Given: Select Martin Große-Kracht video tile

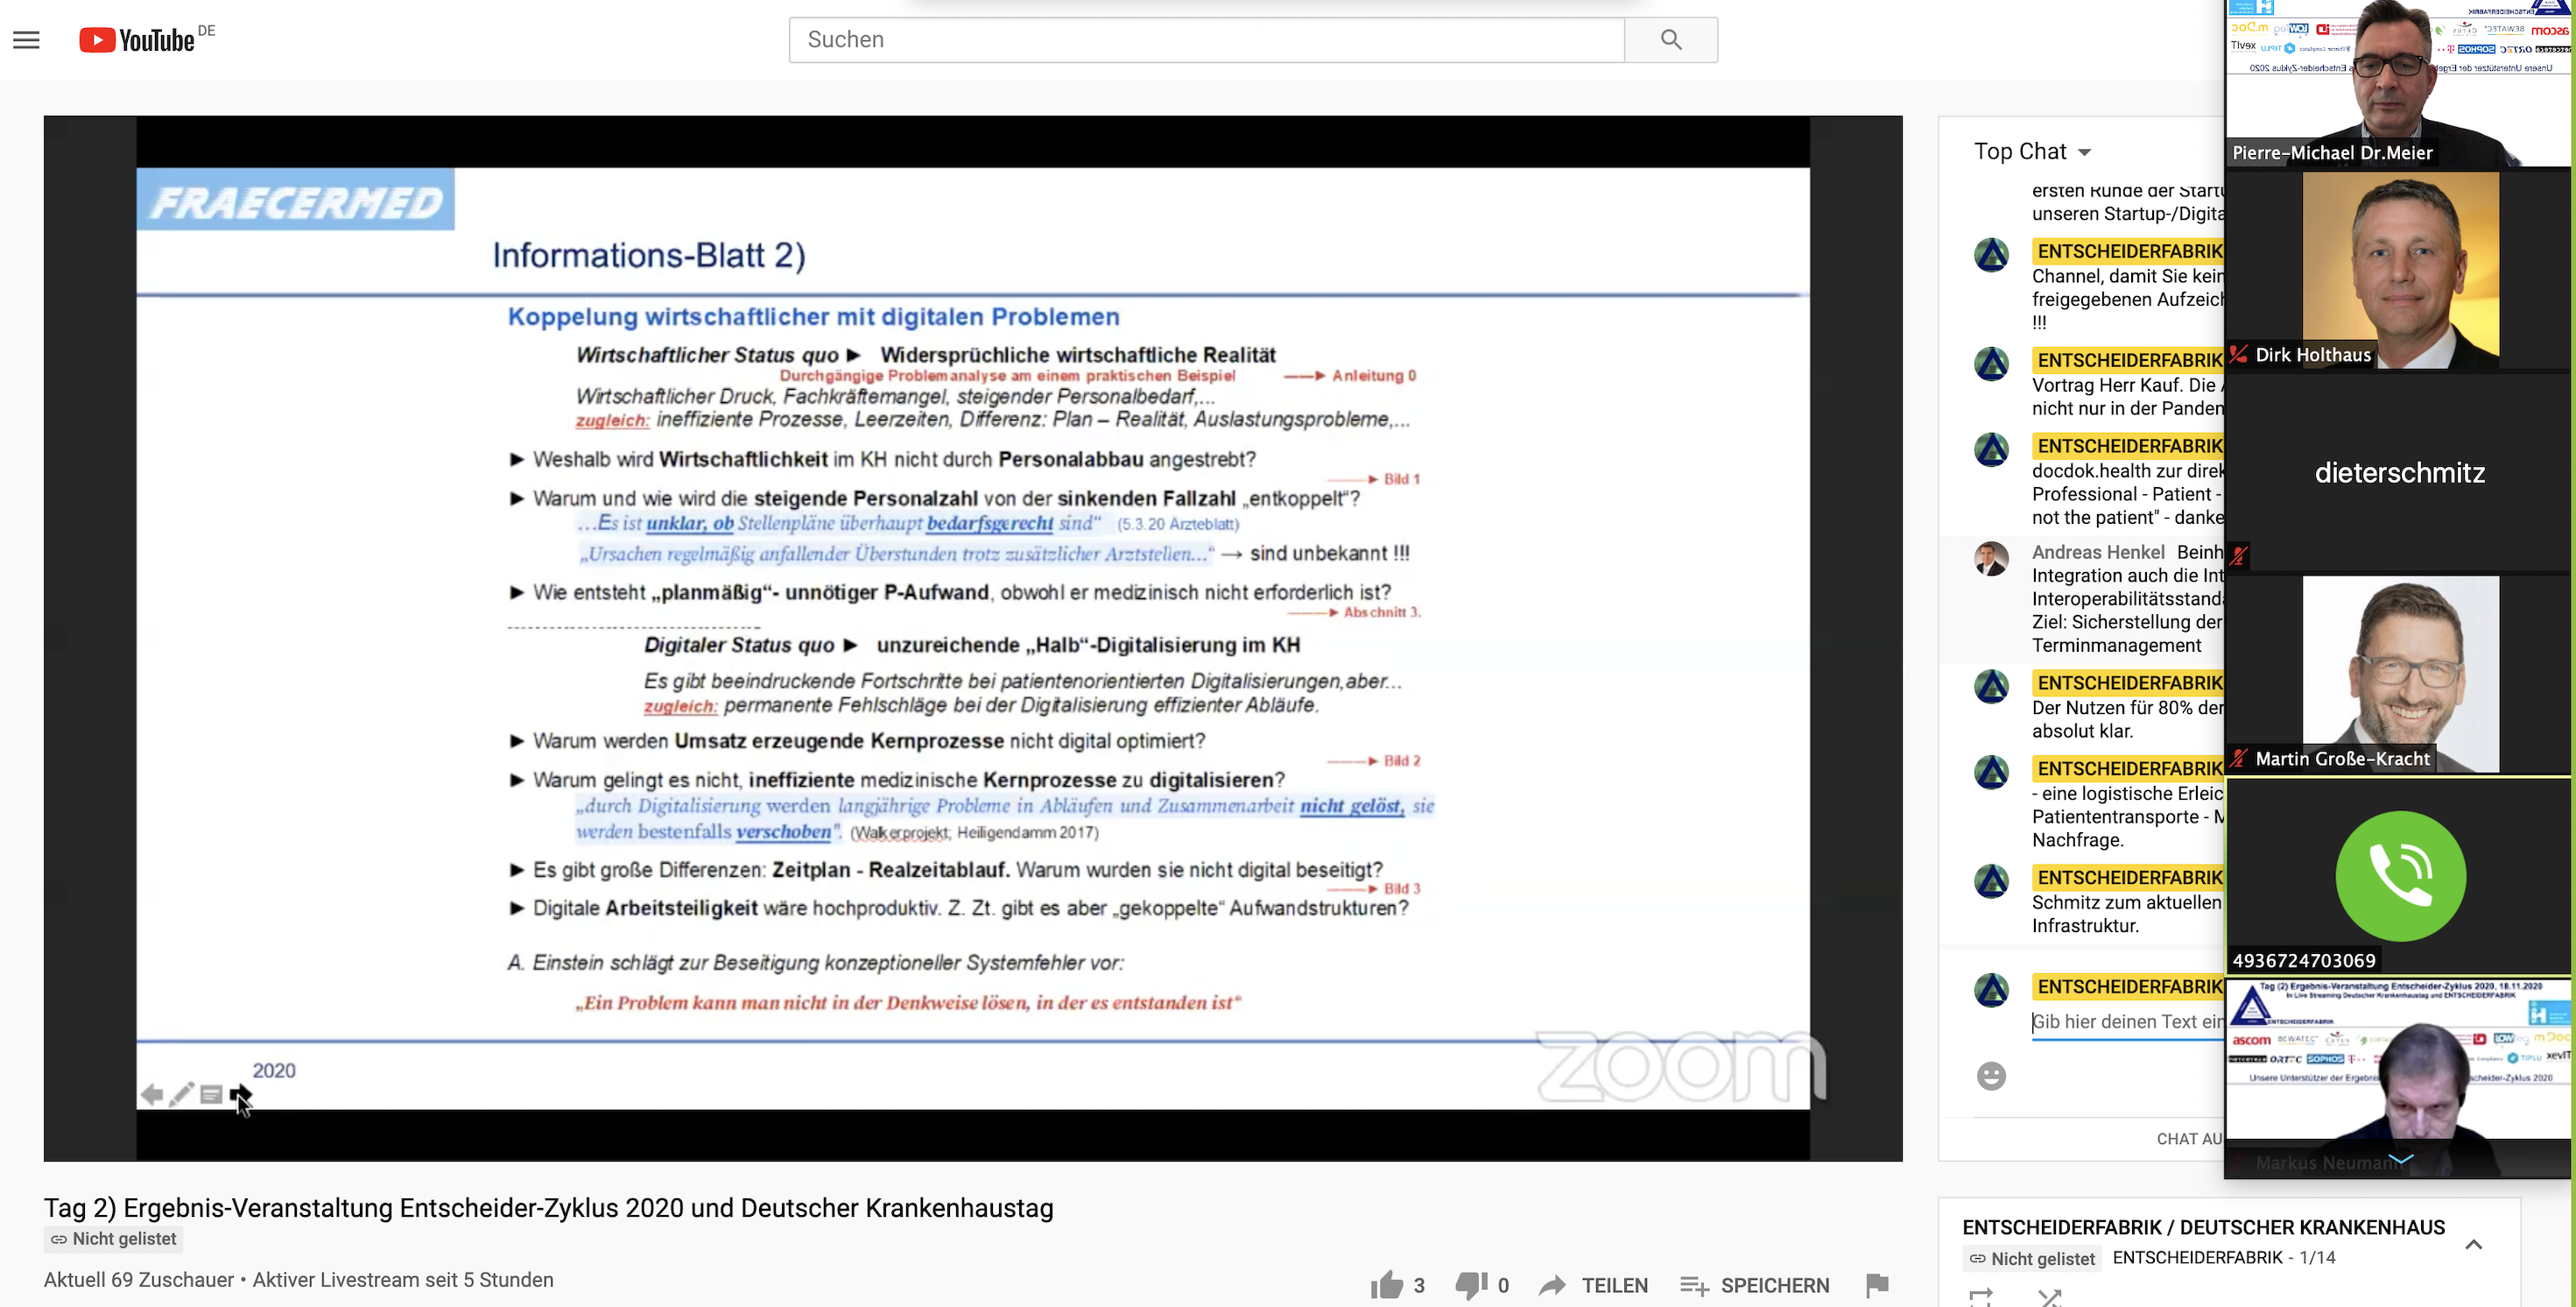Looking at the screenshot, I should pos(2399,674).
